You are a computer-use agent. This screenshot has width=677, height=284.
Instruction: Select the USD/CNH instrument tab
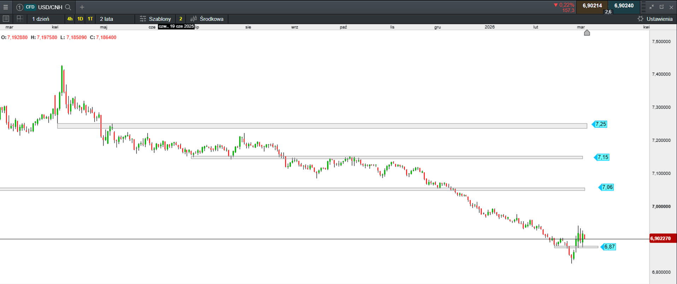click(x=50, y=7)
